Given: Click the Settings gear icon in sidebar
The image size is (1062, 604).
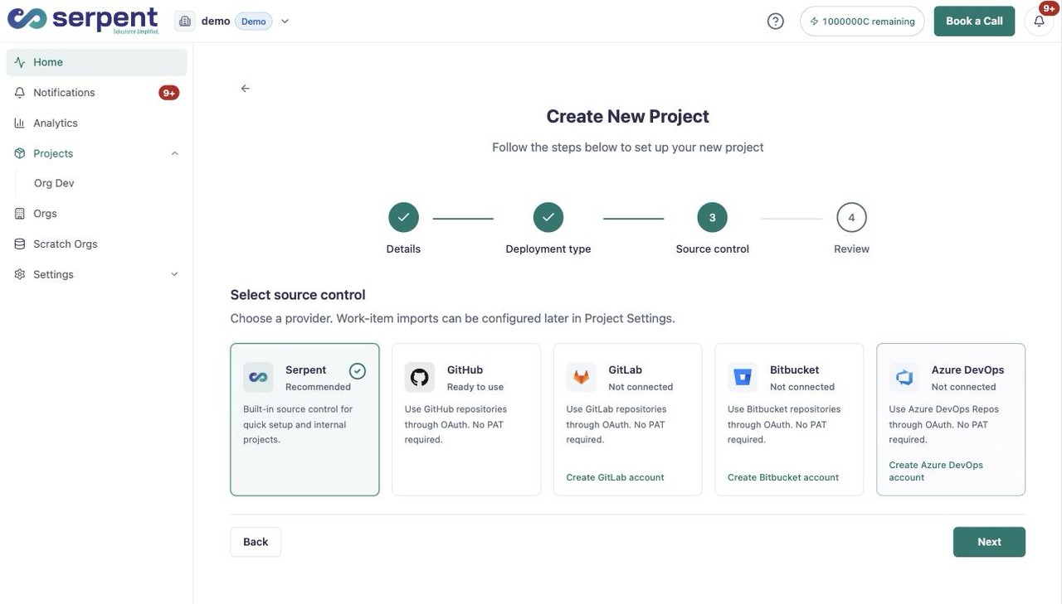Looking at the screenshot, I should (20, 274).
